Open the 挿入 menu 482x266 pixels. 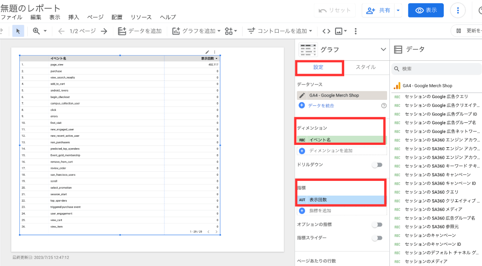(x=73, y=17)
